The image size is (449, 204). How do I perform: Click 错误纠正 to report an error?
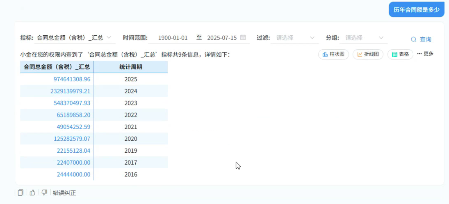(64, 193)
